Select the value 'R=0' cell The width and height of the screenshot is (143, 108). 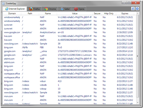[x=60, y=47]
